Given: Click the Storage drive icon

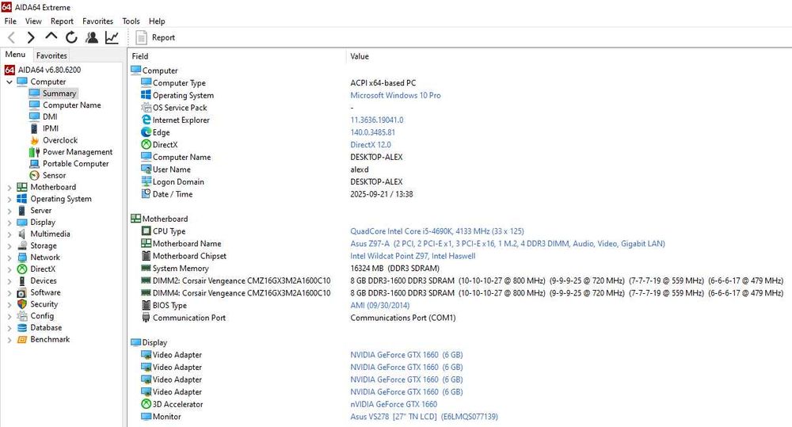Looking at the screenshot, I should click(22, 246).
